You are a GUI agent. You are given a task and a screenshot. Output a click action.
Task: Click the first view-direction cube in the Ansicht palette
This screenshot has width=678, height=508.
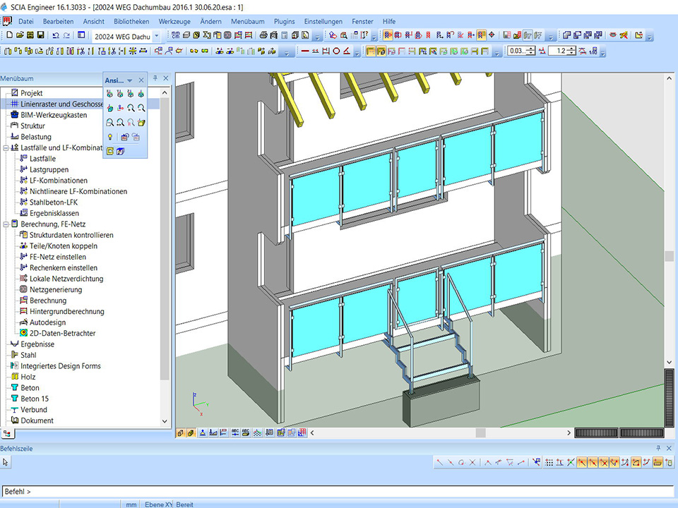pyautogui.click(x=109, y=93)
